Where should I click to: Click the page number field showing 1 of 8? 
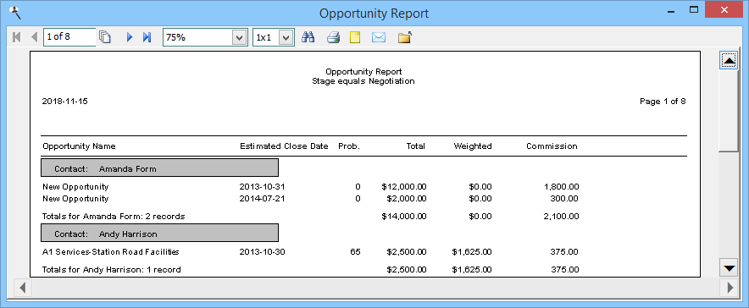69,36
